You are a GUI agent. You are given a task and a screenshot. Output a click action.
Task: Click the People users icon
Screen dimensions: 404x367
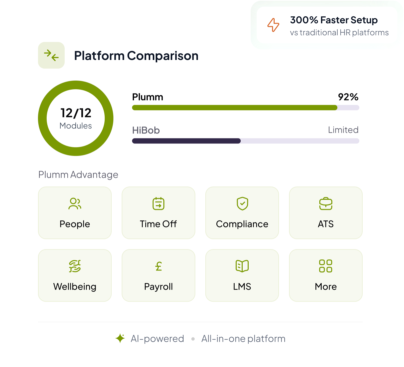(75, 204)
